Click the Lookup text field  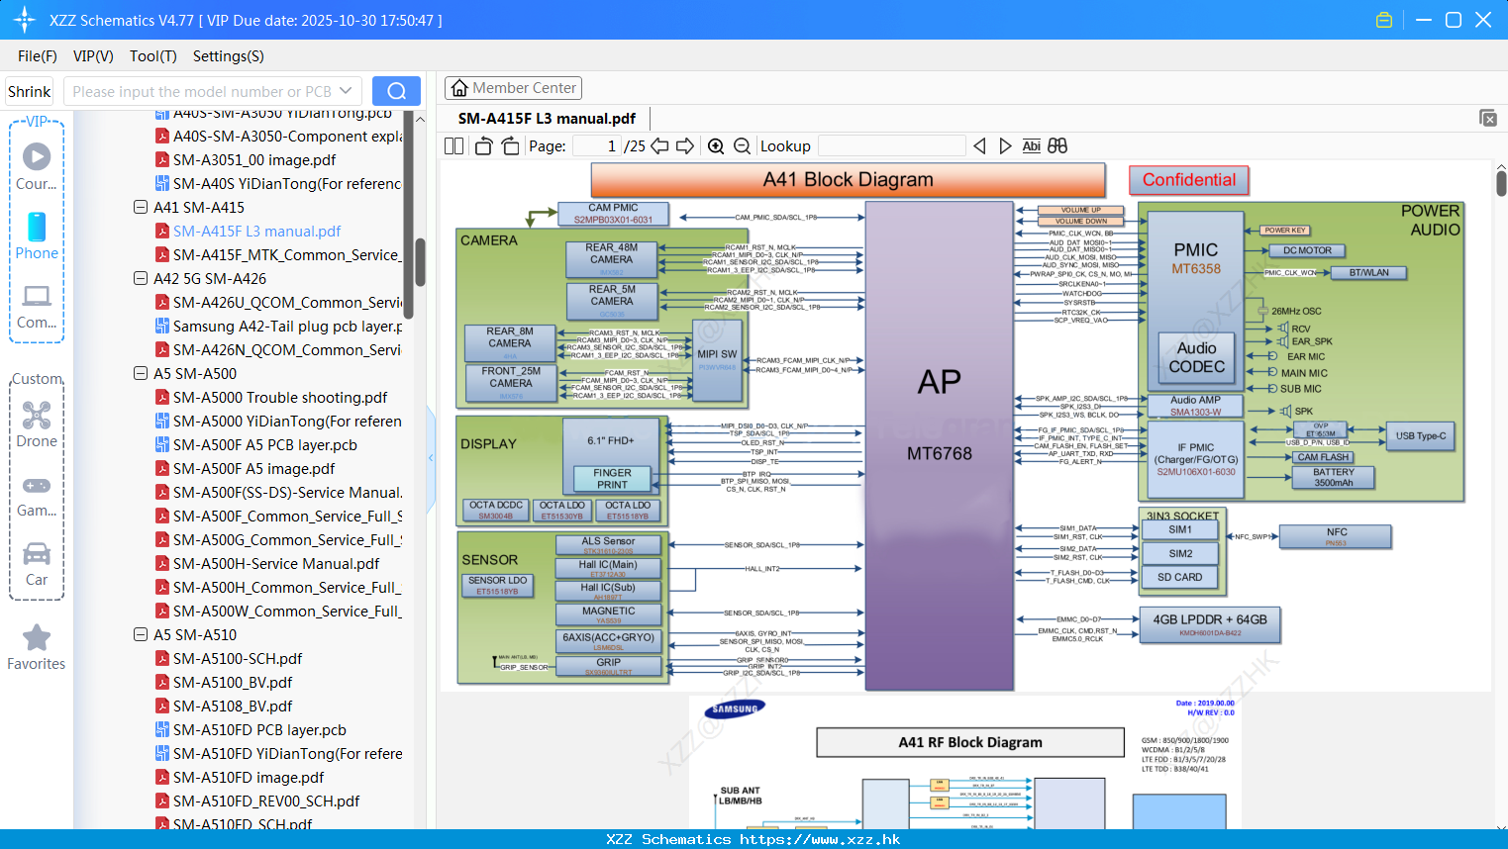(891, 146)
